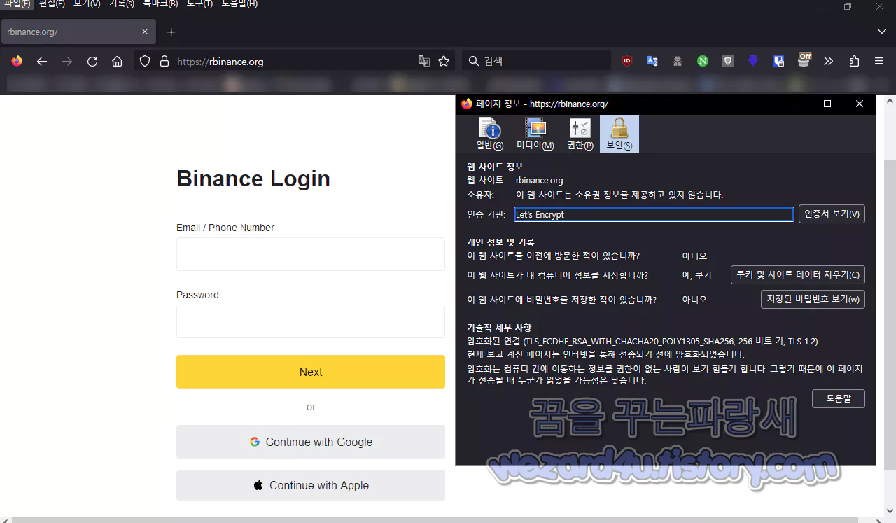Image resolution: width=896 pixels, height=523 pixels.
Task: Open the Firefox hamburger application menu
Action: click(x=879, y=61)
